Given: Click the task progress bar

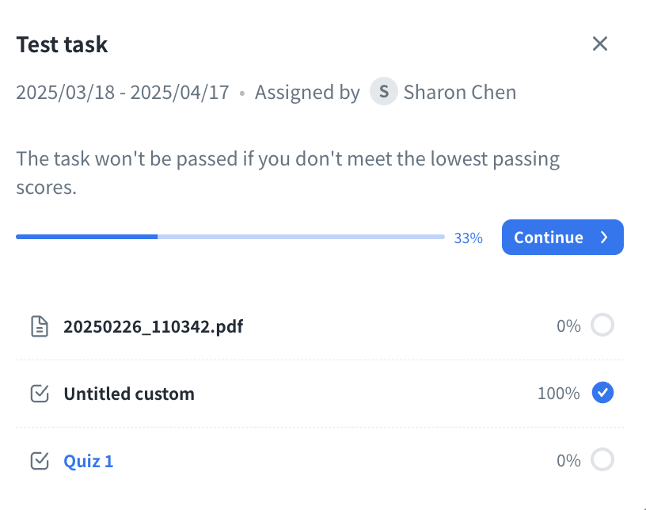Looking at the screenshot, I should pyautogui.click(x=230, y=237).
